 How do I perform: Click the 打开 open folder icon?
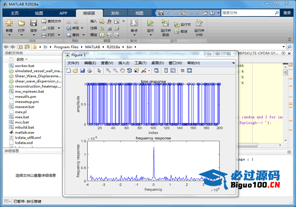(22, 23)
